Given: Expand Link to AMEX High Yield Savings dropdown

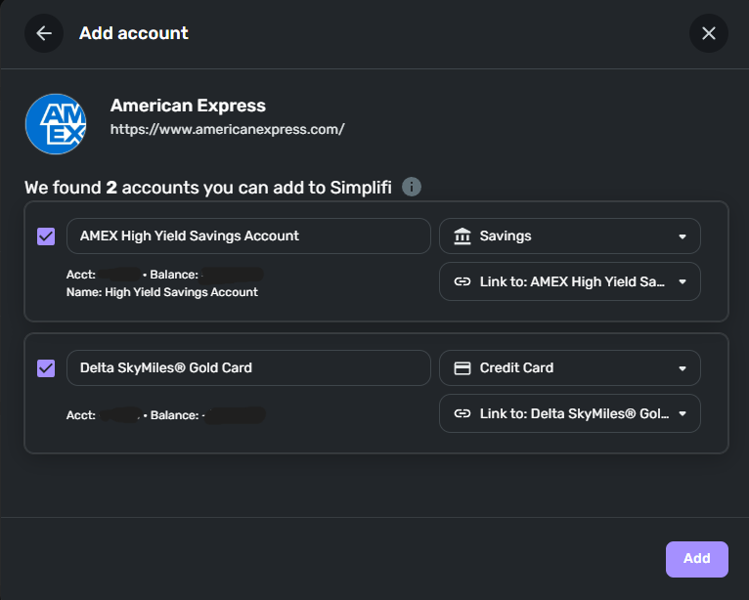Looking at the screenshot, I should point(570,281).
